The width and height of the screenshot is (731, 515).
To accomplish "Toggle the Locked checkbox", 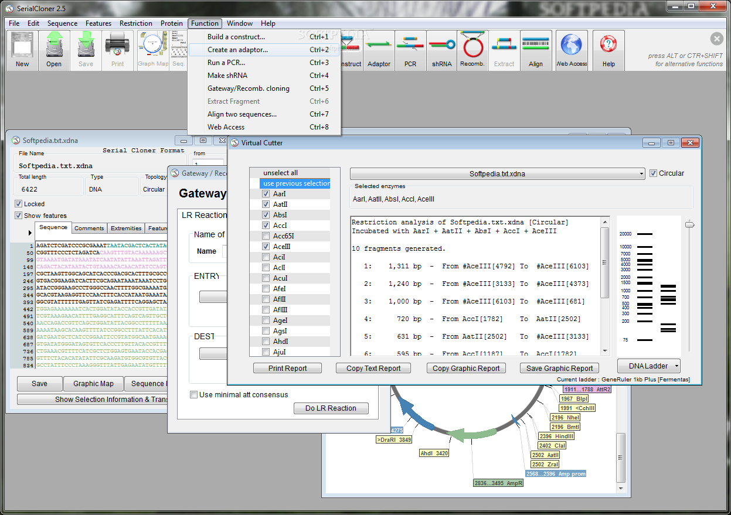I will click(19, 204).
